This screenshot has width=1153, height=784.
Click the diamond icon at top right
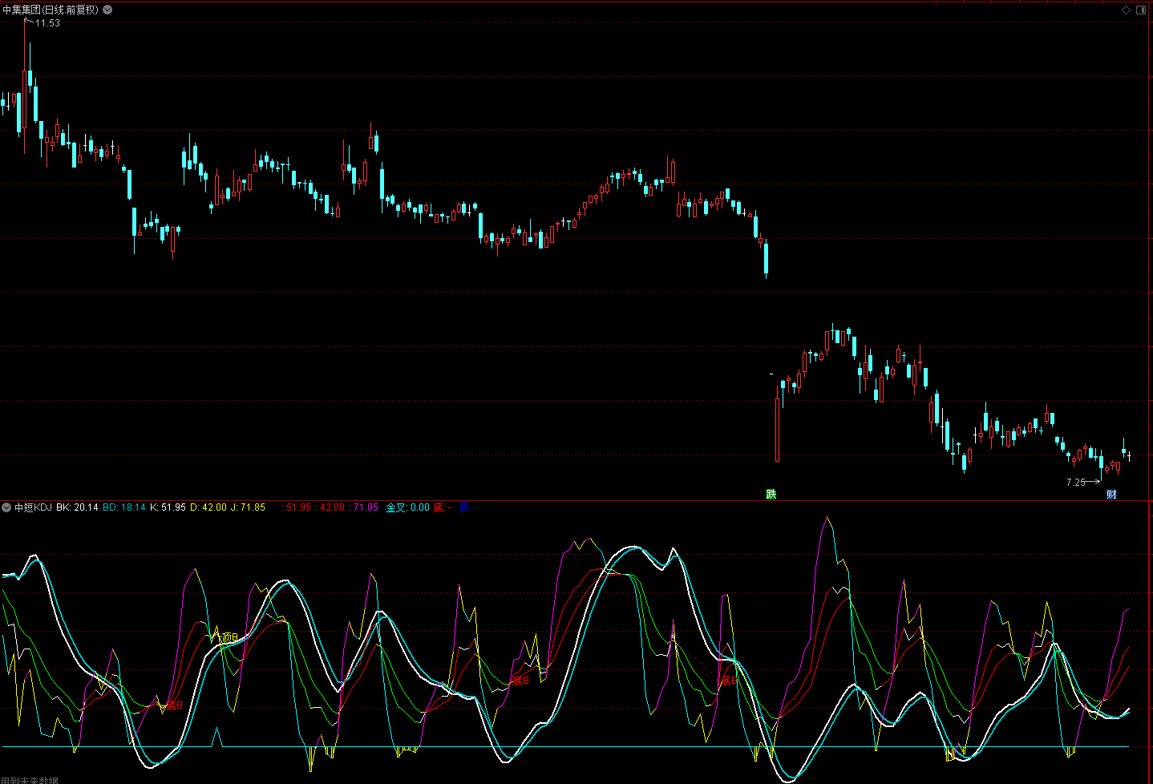[1126, 10]
